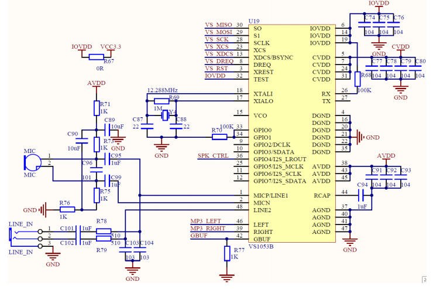This screenshot has height=289, width=443.
Task: Select the VS1053B part name text
Action: click(x=261, y=247)
